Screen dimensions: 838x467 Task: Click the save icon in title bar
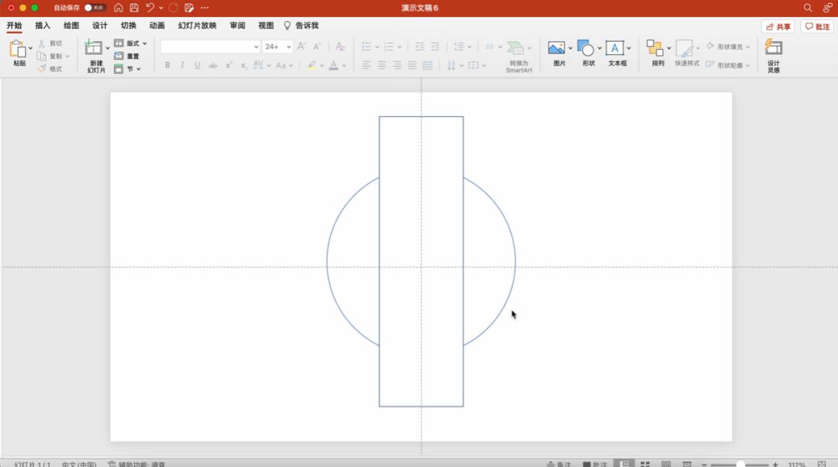click(x=134, y=8)
